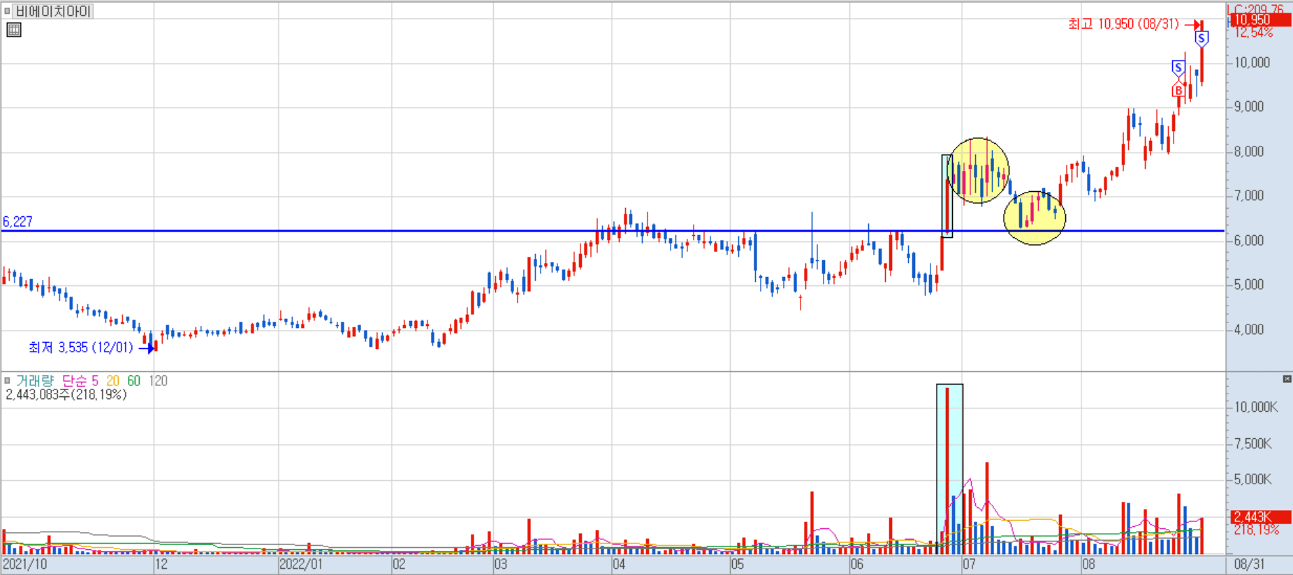Click the 07 month date axis label
The width and height of the screenshot is (1293, 575).
969,565
